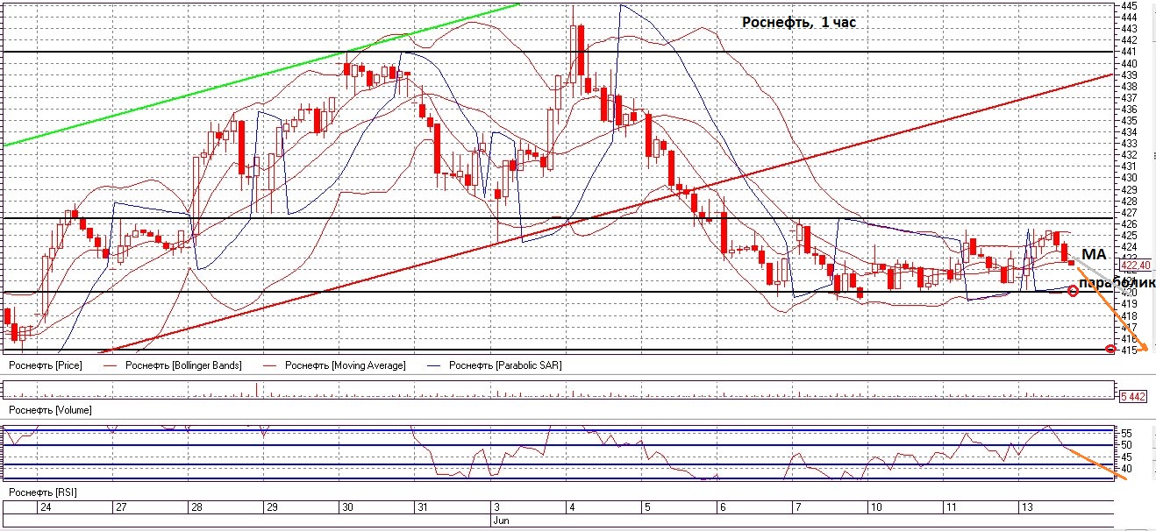The width and height of the screenshot is (1156, 531).
Task: Click price axis label 418
Action: 1129,315
